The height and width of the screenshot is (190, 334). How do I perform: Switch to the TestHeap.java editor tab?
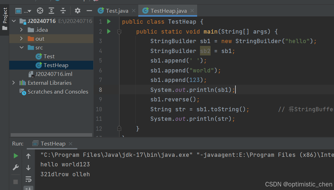point(168,11)
